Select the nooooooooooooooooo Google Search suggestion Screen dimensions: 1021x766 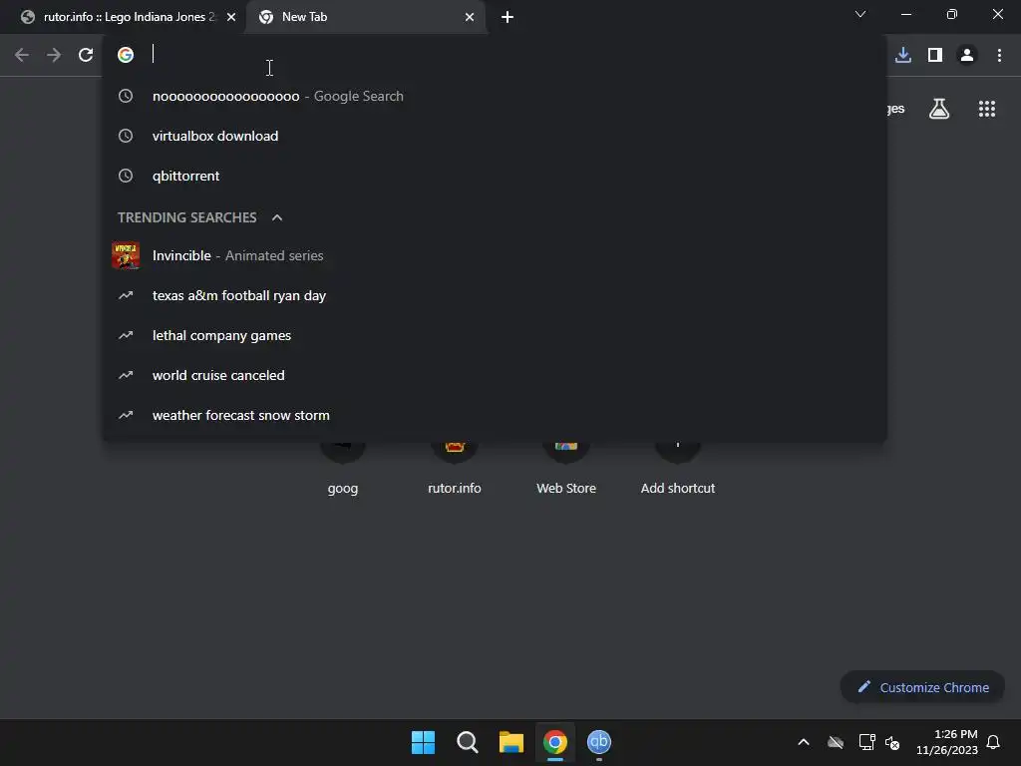pos(495,97)
